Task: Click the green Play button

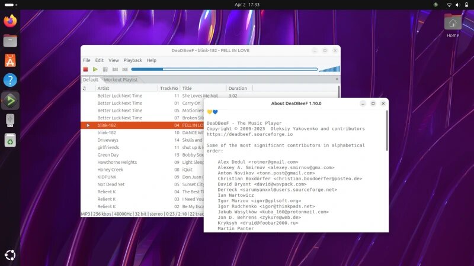Action: coord(95,69)
